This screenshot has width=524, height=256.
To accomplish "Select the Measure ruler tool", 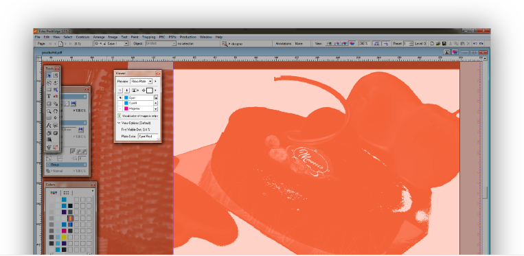I will (49, 118).
